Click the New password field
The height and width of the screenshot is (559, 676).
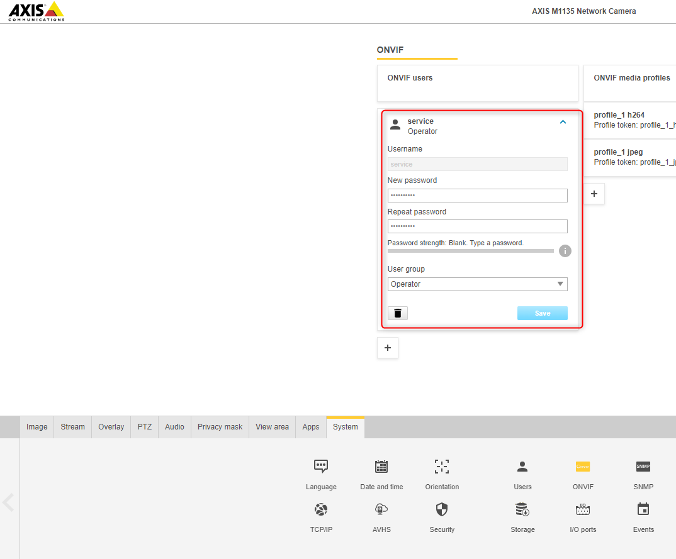pos(477,196)
